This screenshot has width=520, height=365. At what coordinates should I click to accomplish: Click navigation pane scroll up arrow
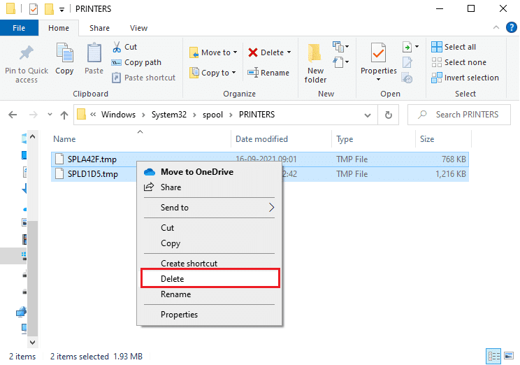click(32, 136)
